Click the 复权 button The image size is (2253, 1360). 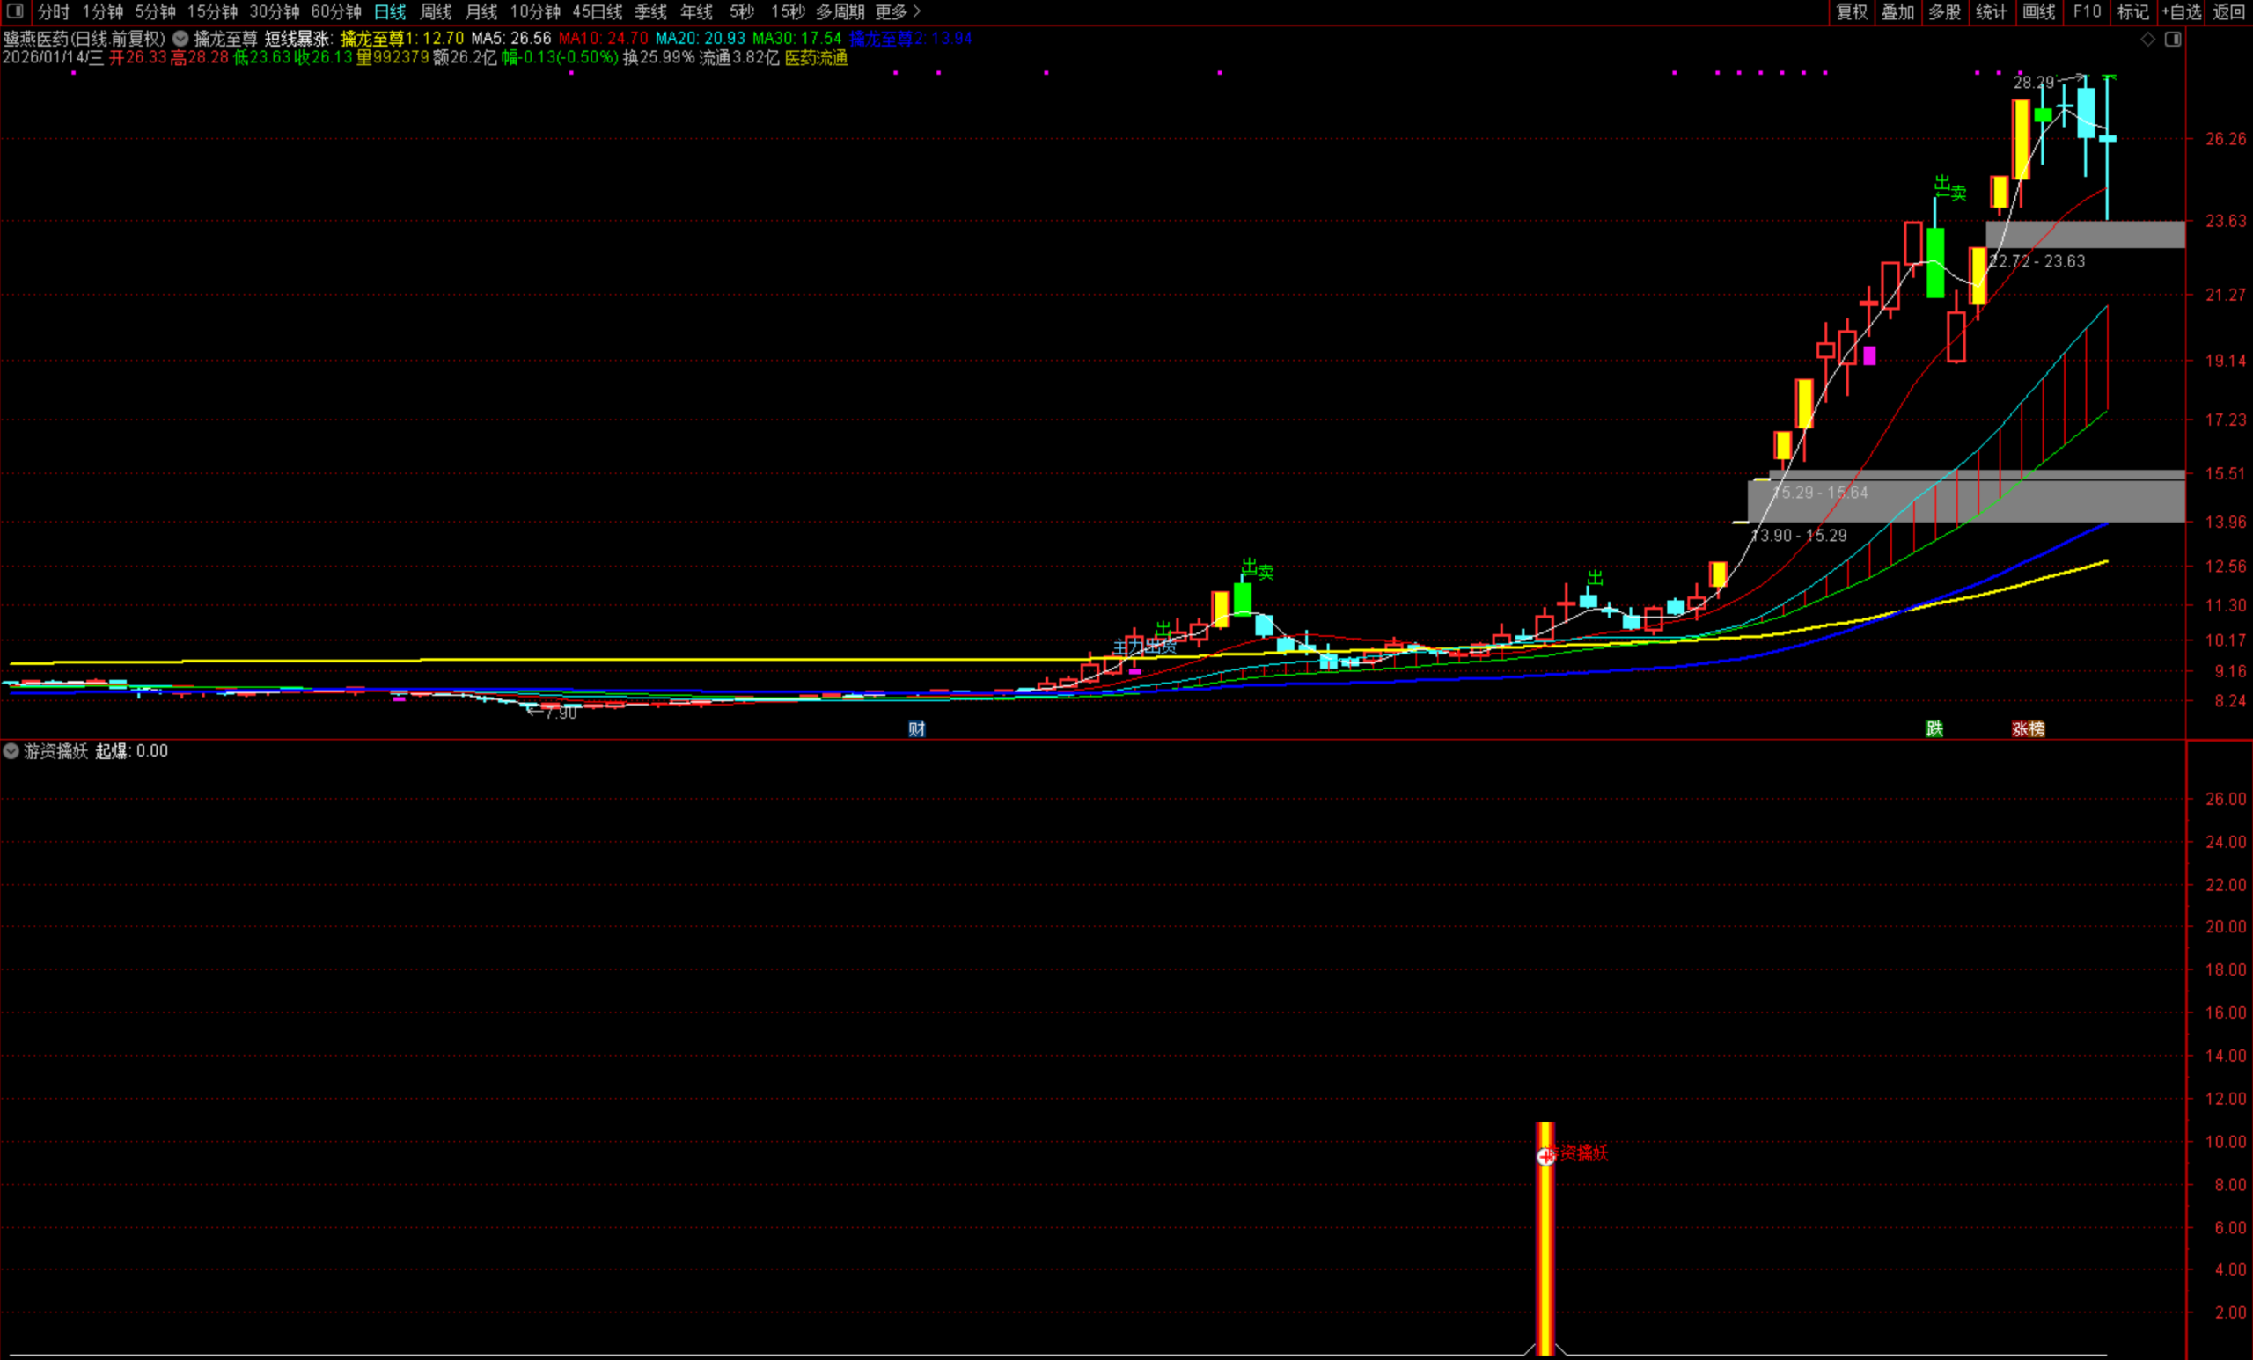1852,12
